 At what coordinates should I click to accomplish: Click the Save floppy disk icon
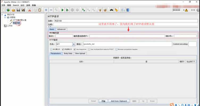[18, 10]
